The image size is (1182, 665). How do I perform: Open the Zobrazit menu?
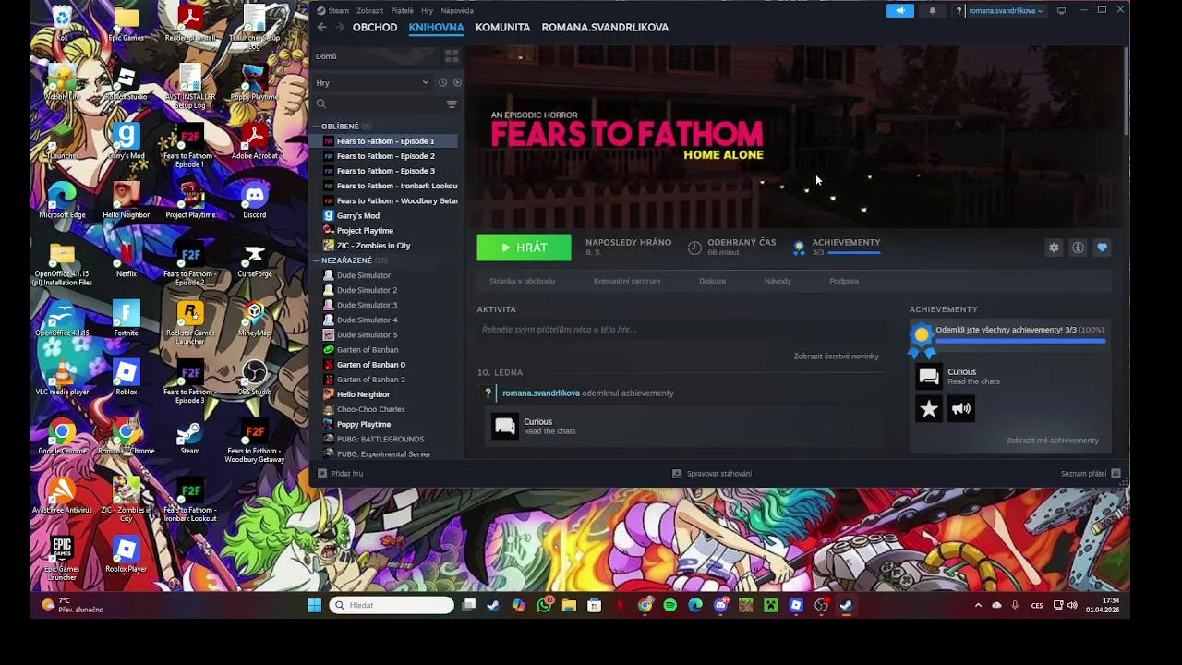[x=369, y=11]
